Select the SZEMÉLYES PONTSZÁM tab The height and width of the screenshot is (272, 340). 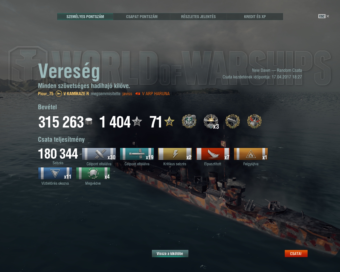tap(85, 16)
